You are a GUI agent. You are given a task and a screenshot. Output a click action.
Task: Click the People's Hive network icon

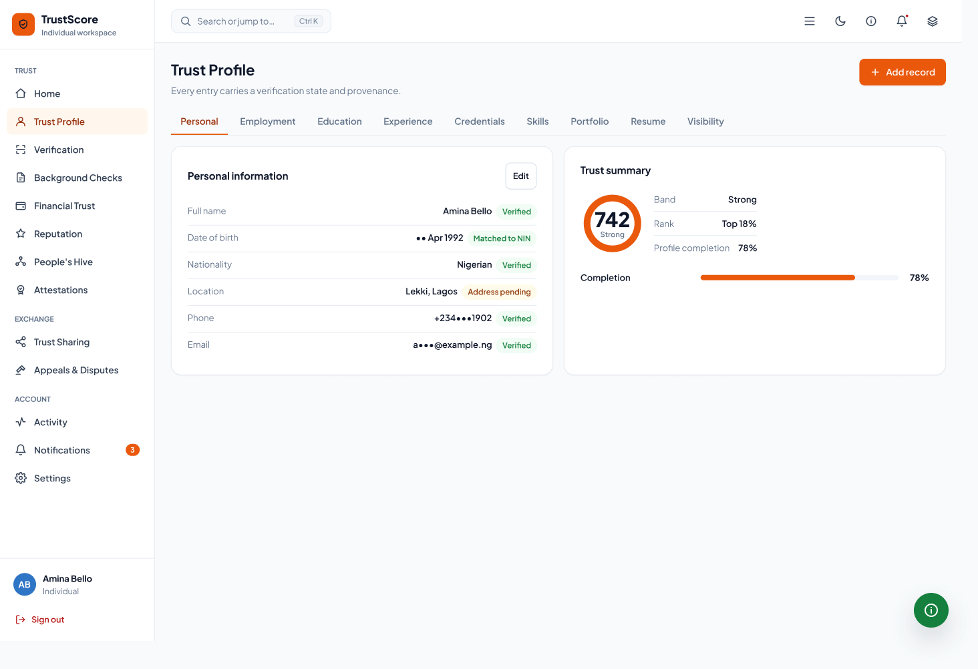[21, 262]
